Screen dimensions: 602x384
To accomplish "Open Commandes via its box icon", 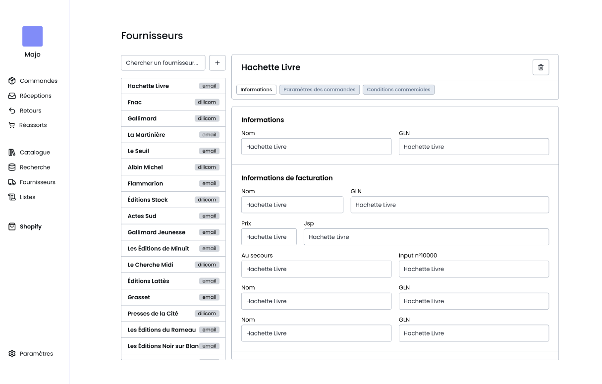I will pos(12,81).
